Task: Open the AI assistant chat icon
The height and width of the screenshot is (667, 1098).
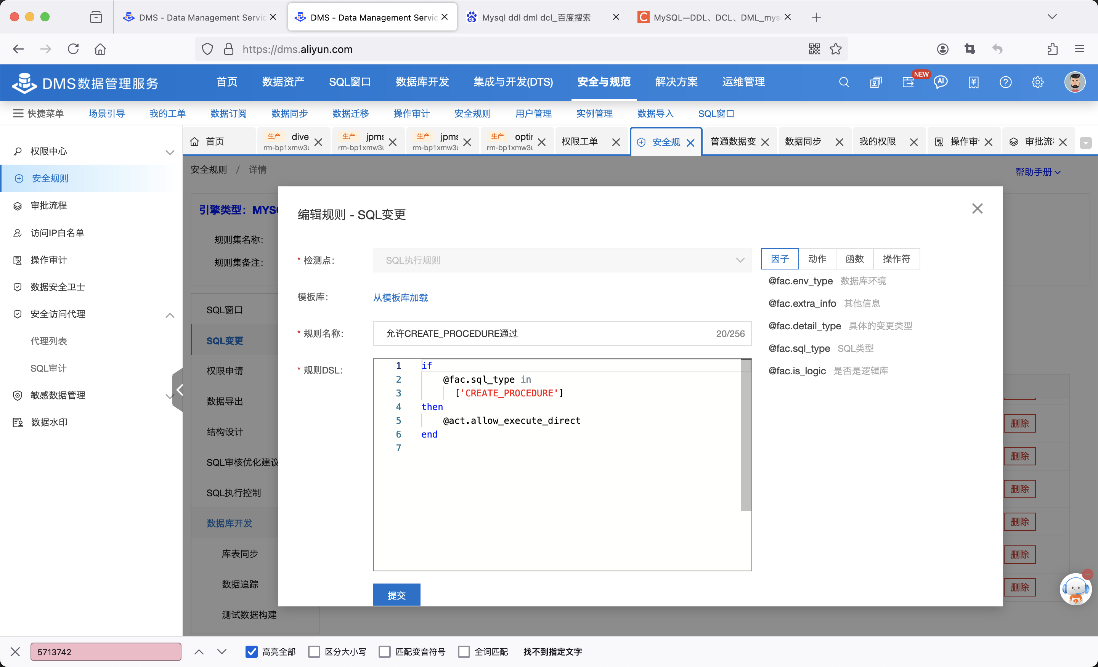Action: pos(941,82)
